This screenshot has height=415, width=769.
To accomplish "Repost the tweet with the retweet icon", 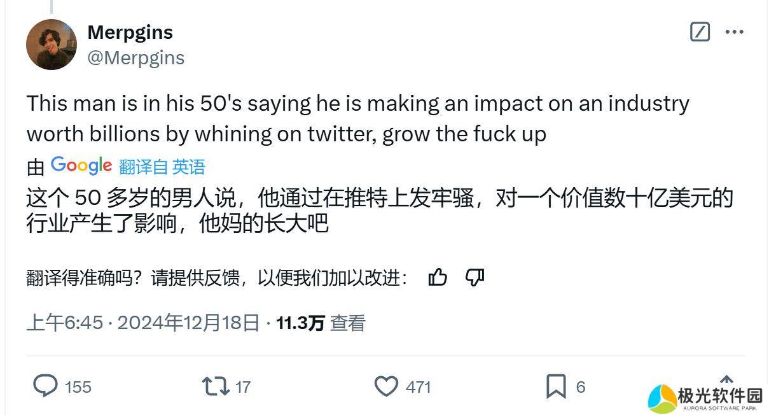I will (x=214, y=386).
